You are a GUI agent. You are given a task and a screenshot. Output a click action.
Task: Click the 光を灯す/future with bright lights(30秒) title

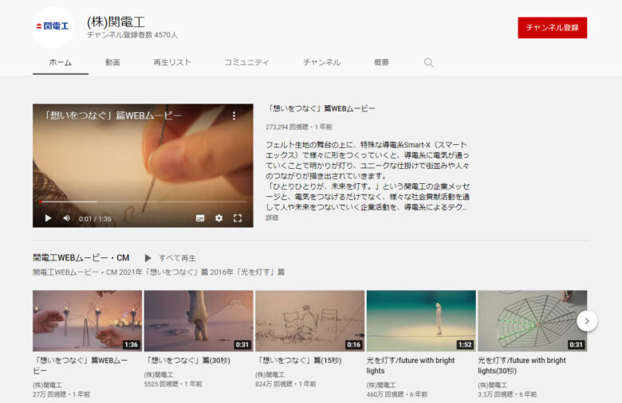(522, 366)
